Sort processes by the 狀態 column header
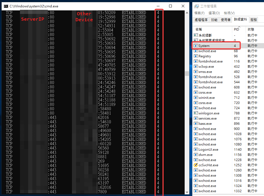The image size is (264, 196). tap(251, 29)
